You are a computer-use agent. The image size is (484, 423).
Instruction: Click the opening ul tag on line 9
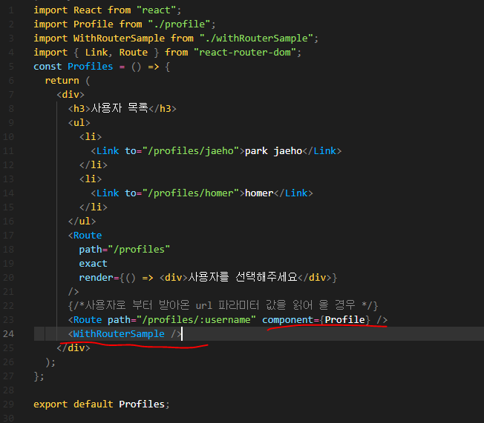click(x=79, y=123)
